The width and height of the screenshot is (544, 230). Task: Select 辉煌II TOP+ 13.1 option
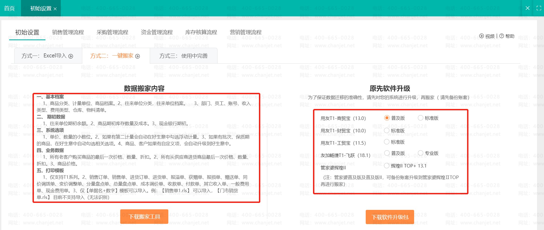point(387,166)
